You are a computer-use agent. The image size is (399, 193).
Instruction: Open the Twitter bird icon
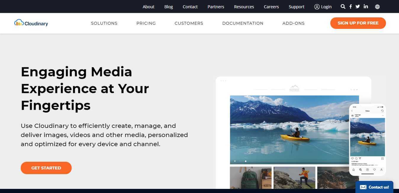point(358,6)
